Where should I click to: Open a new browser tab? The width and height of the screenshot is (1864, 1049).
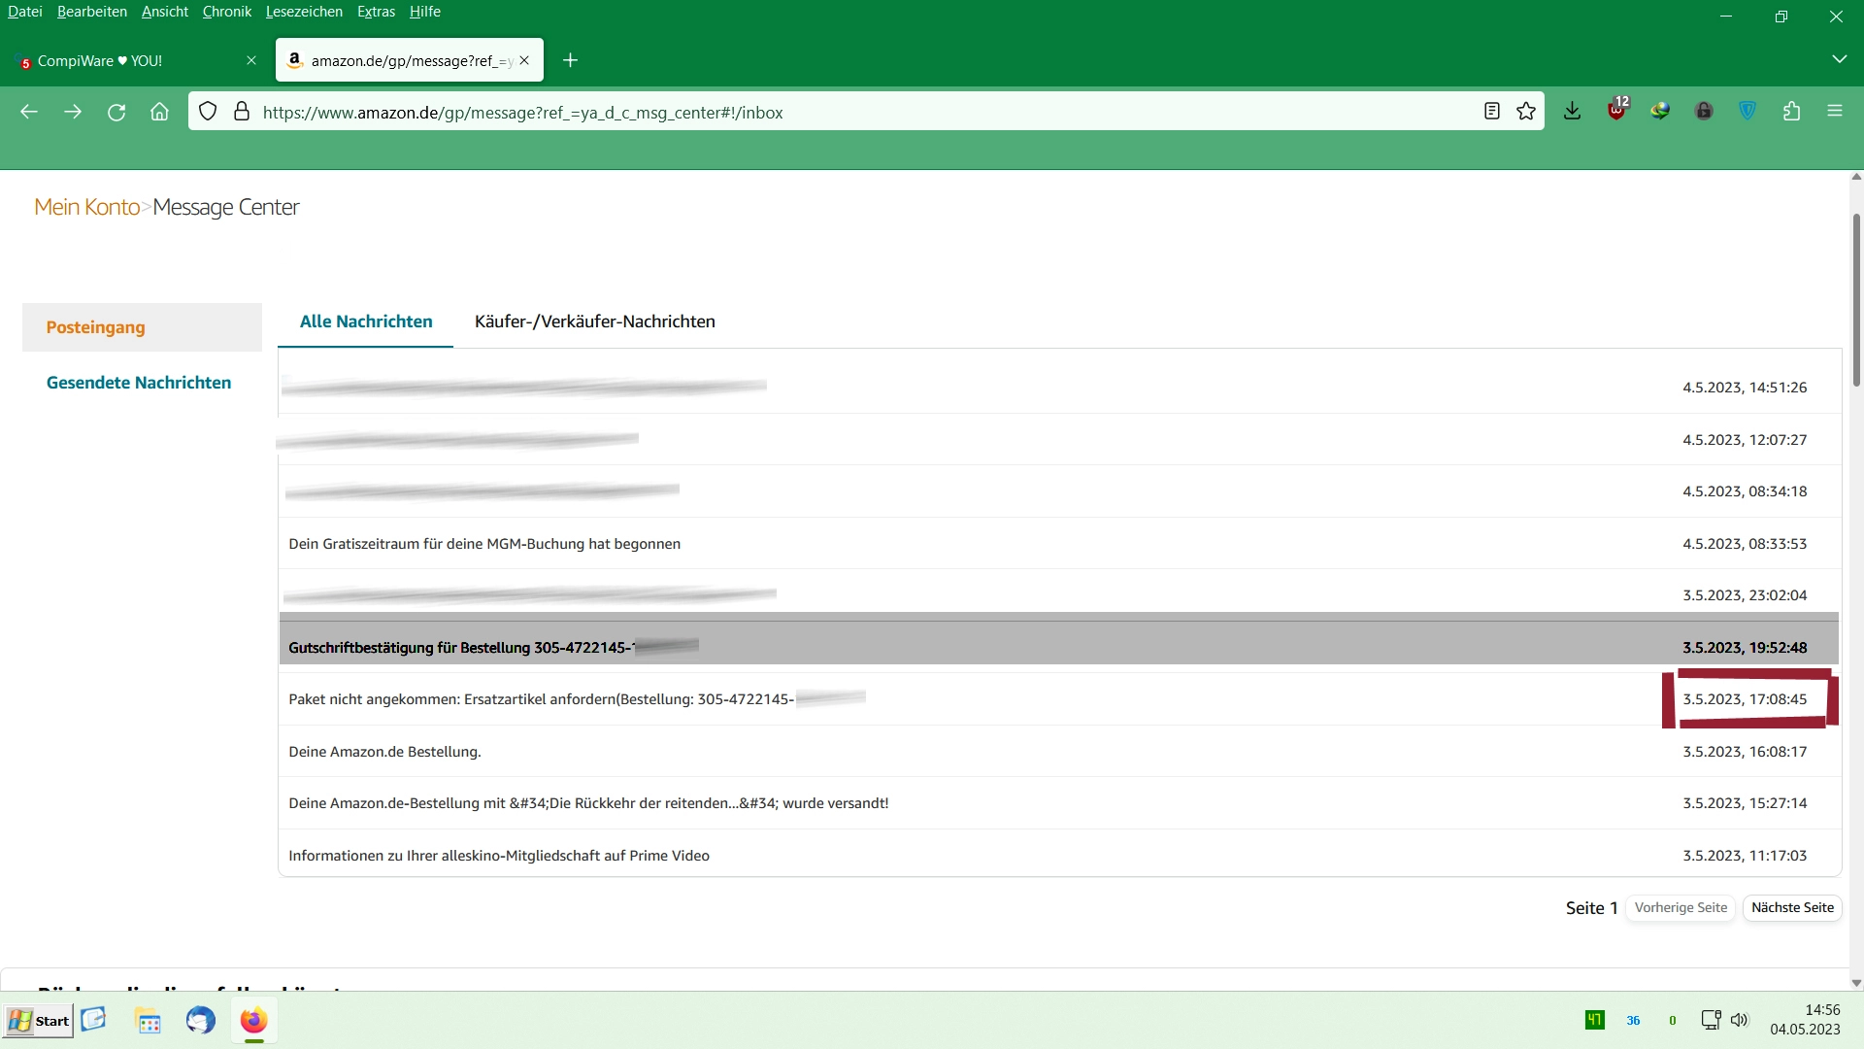[x=571, y=60]
